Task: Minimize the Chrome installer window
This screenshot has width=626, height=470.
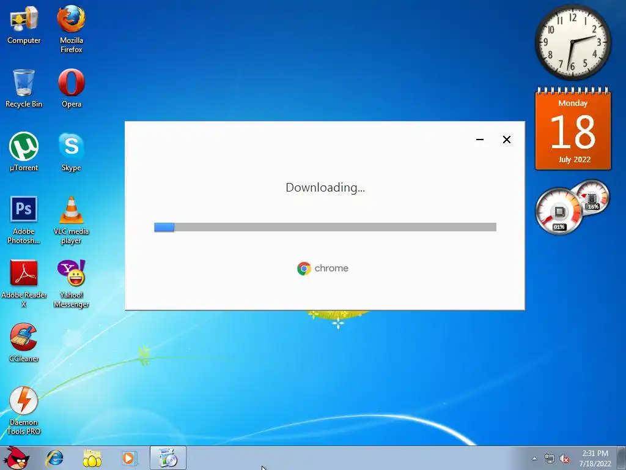Action: tap(480, 140)
